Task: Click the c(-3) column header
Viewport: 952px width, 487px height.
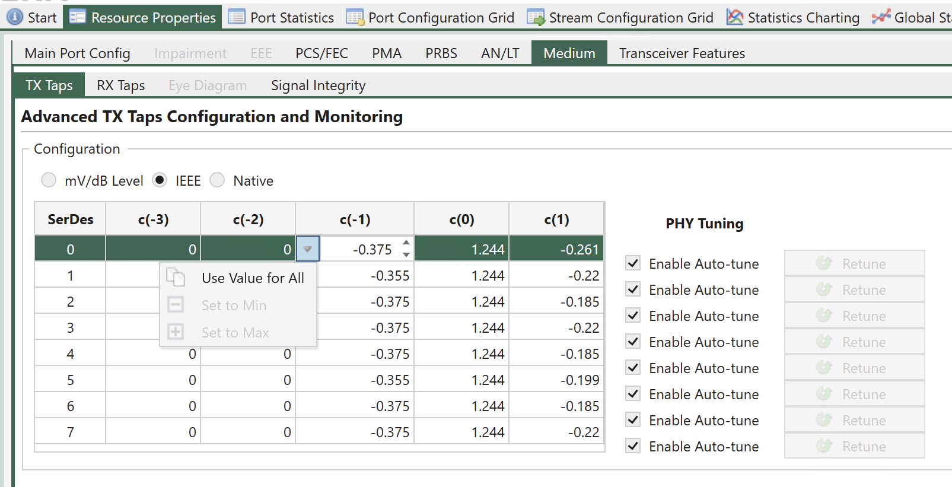Action: coord(153,219)
